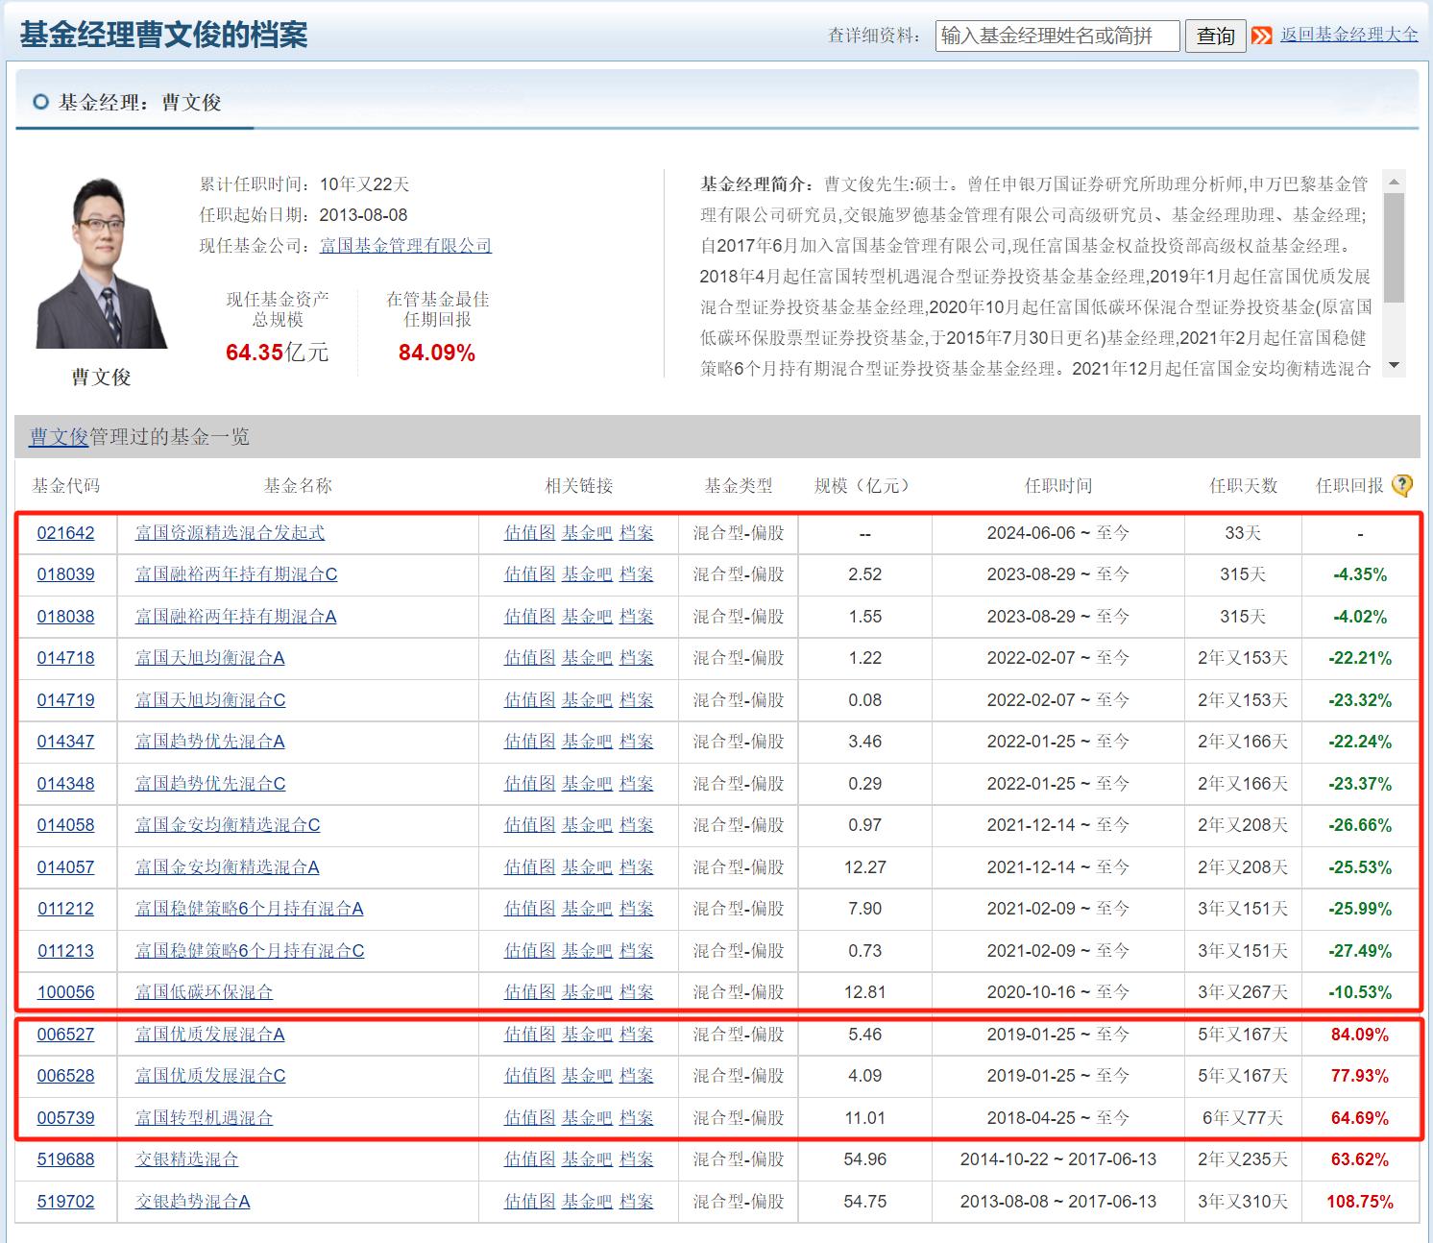
Task: Click the 12.81 scale value of 富国低碳环保混合
Action: click(x=864, y=992)
